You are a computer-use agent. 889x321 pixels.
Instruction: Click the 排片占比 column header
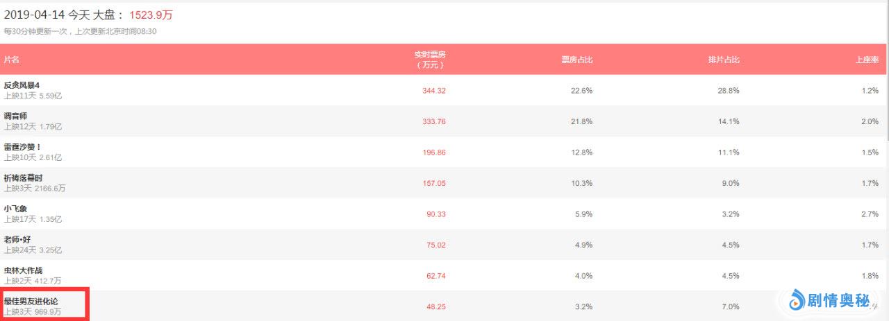coord(724,60)
